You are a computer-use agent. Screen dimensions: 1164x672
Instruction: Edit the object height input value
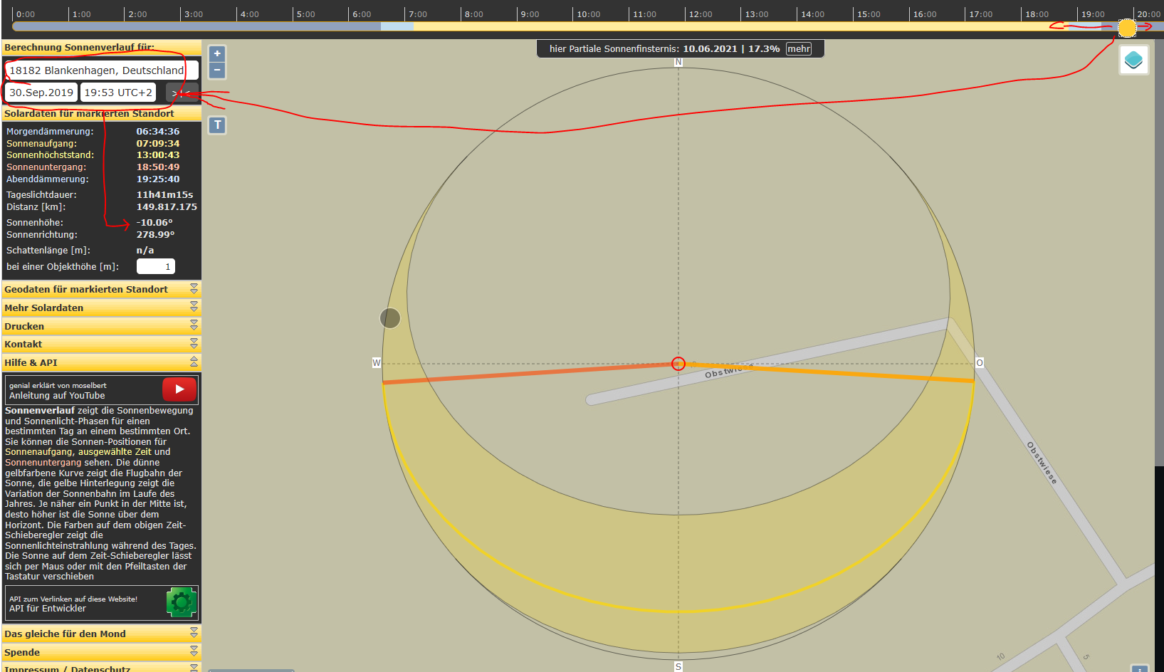point(155,266)
